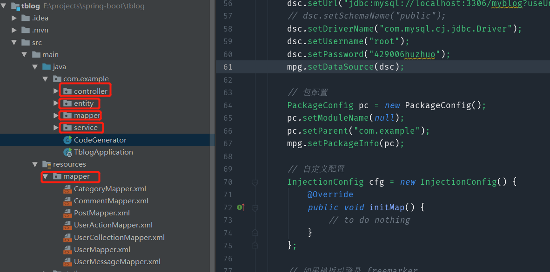
Task: Toggle the fold end marker on line 74
Action: [255, 233]
